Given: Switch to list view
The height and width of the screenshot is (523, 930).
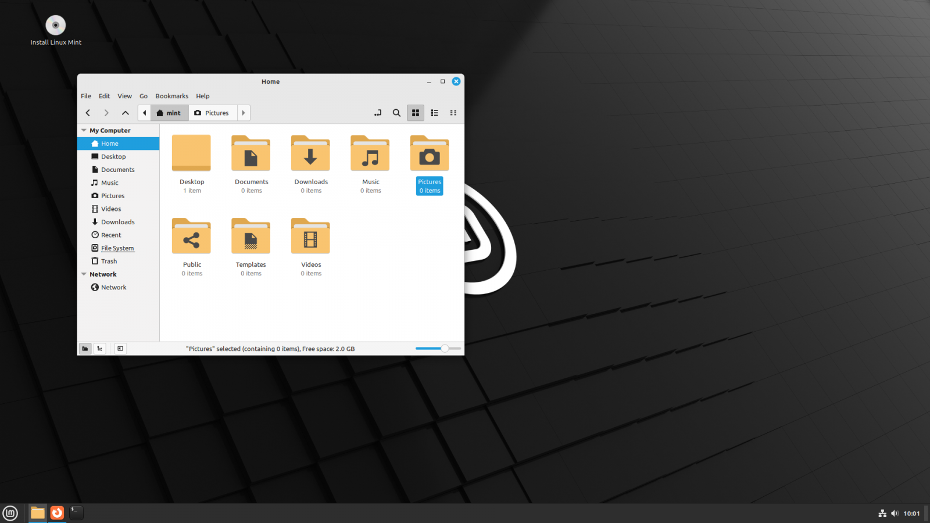Looking at the screenshot, I should (434, 113).
